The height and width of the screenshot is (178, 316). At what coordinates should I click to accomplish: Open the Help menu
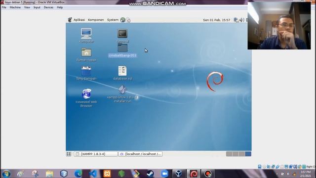pyautogui.click(x=60, y=7)
